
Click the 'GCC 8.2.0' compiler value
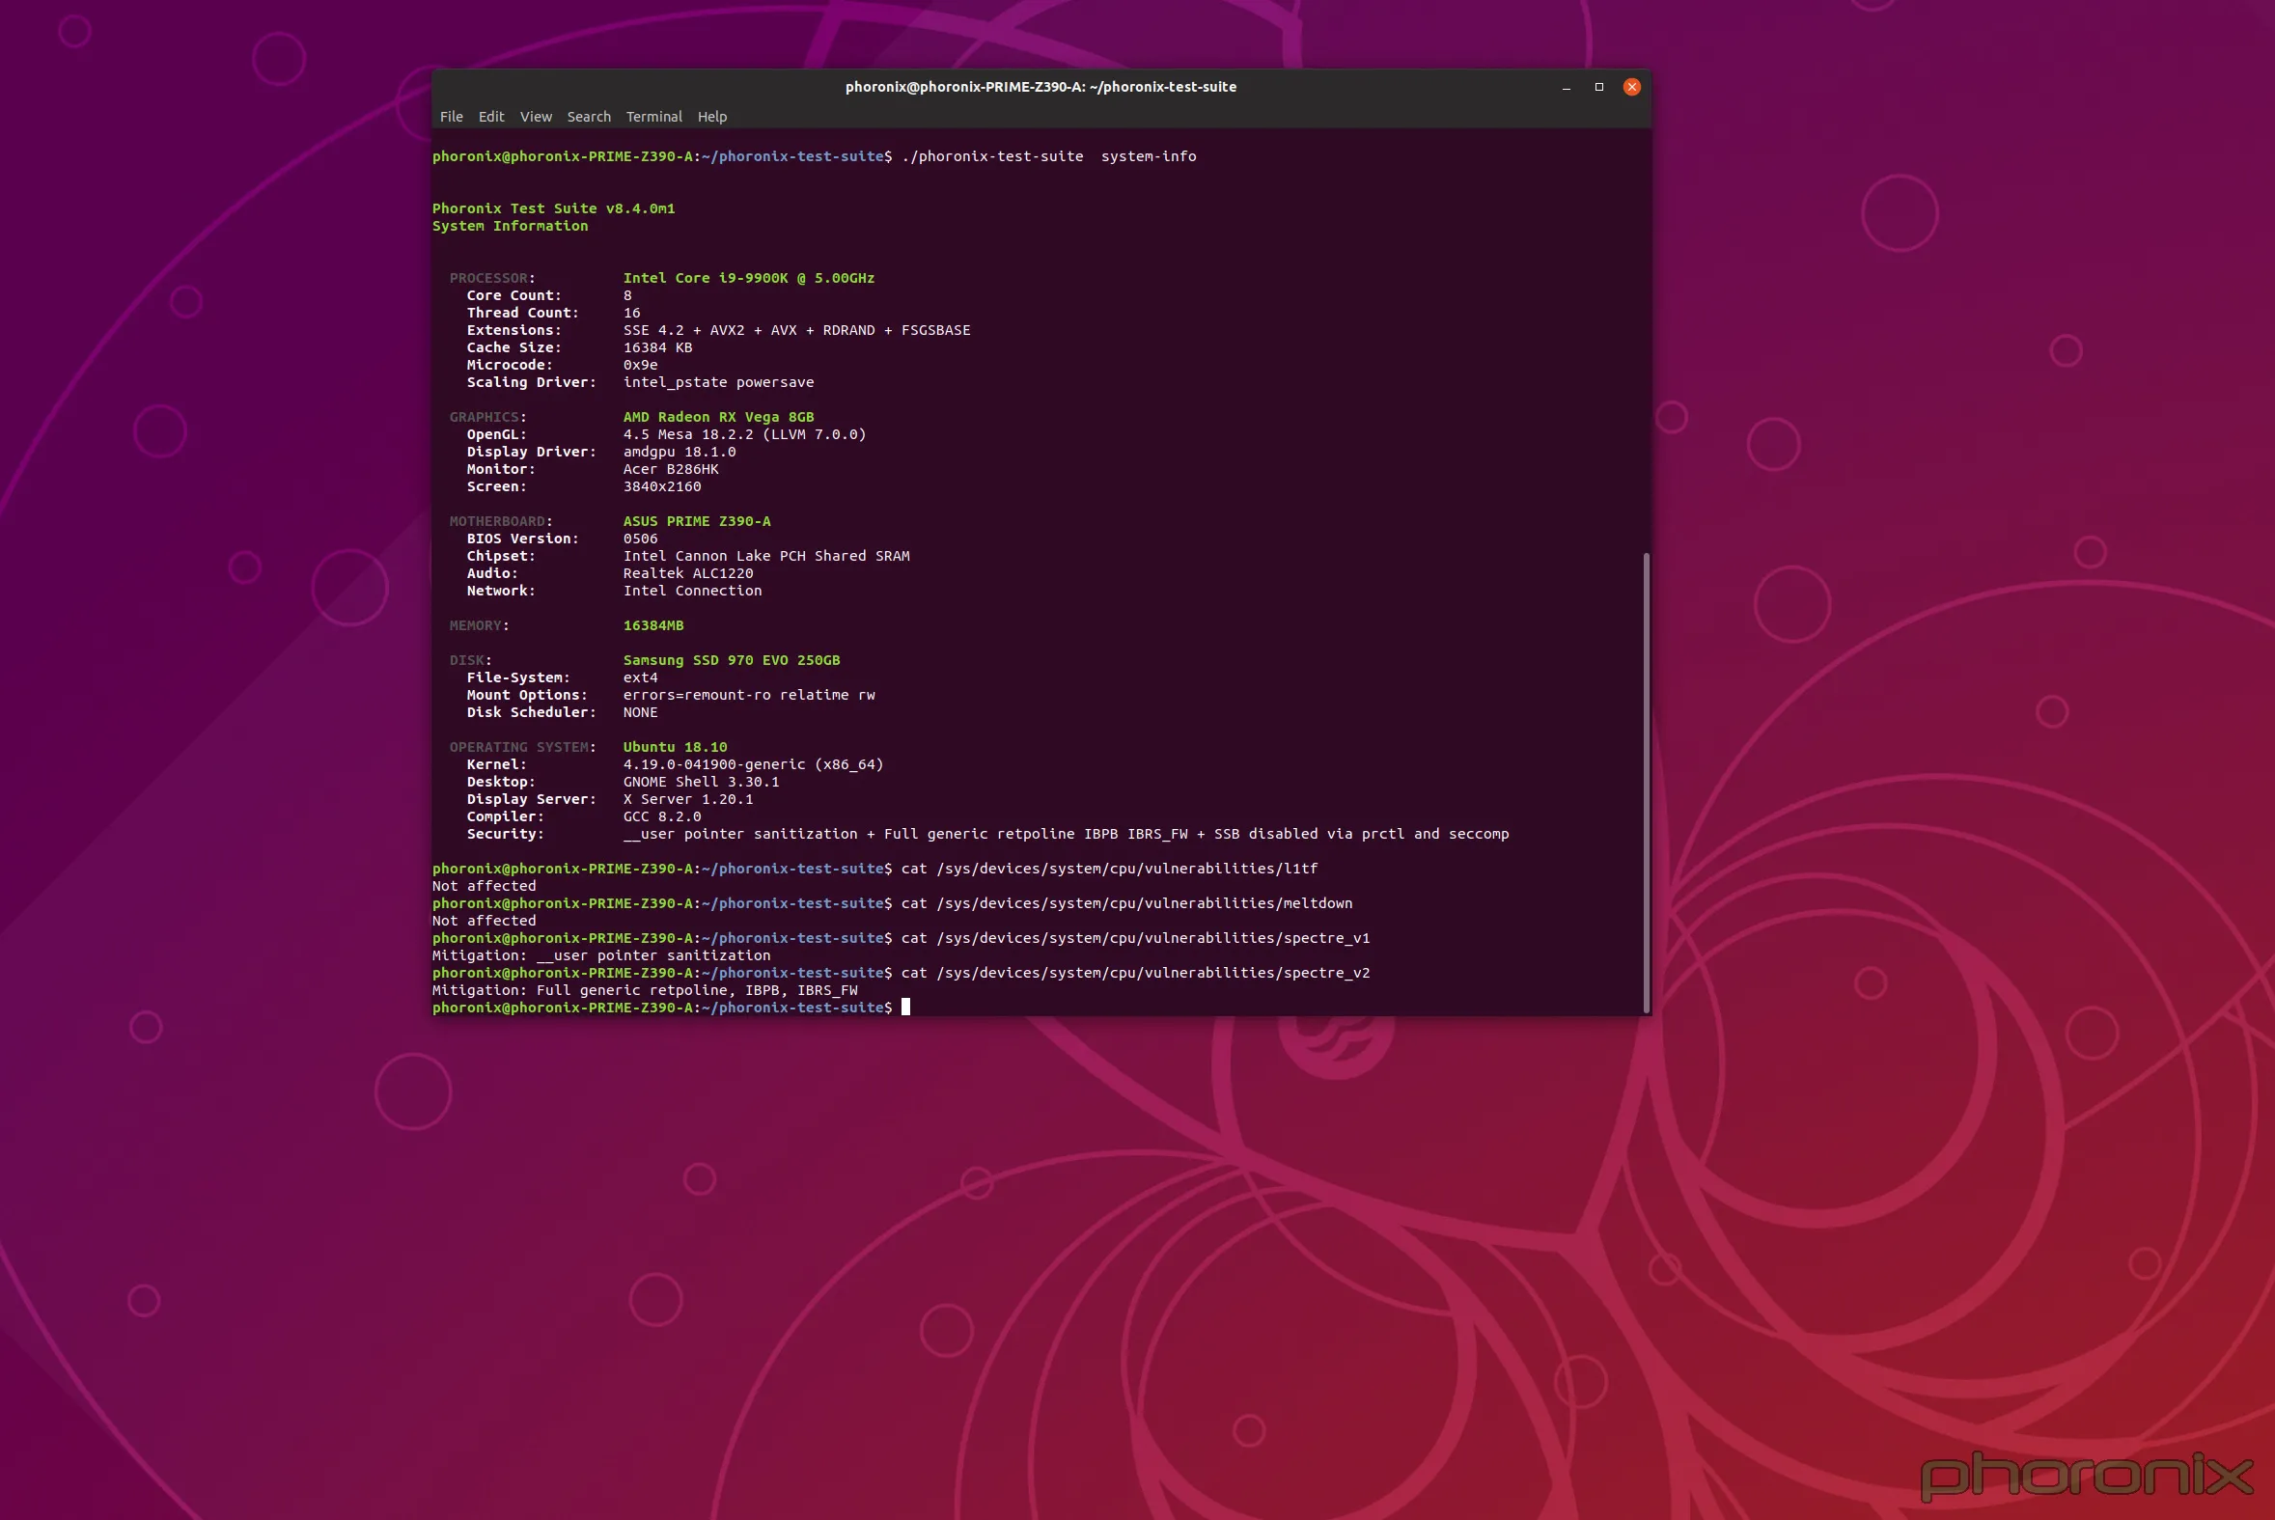(662, 817)
